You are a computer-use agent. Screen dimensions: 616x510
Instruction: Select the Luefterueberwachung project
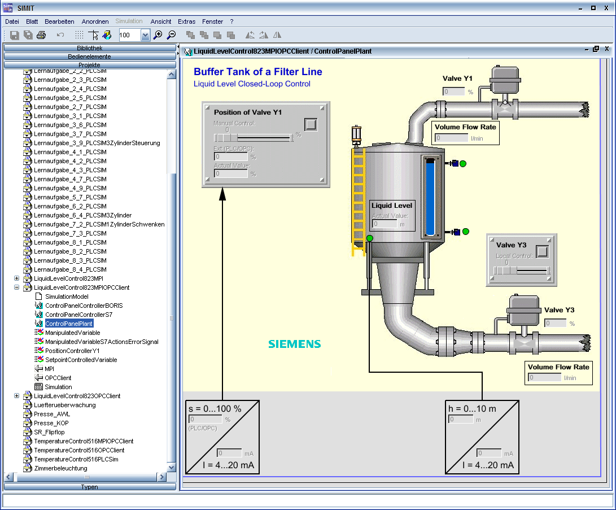tap(65, 405)
